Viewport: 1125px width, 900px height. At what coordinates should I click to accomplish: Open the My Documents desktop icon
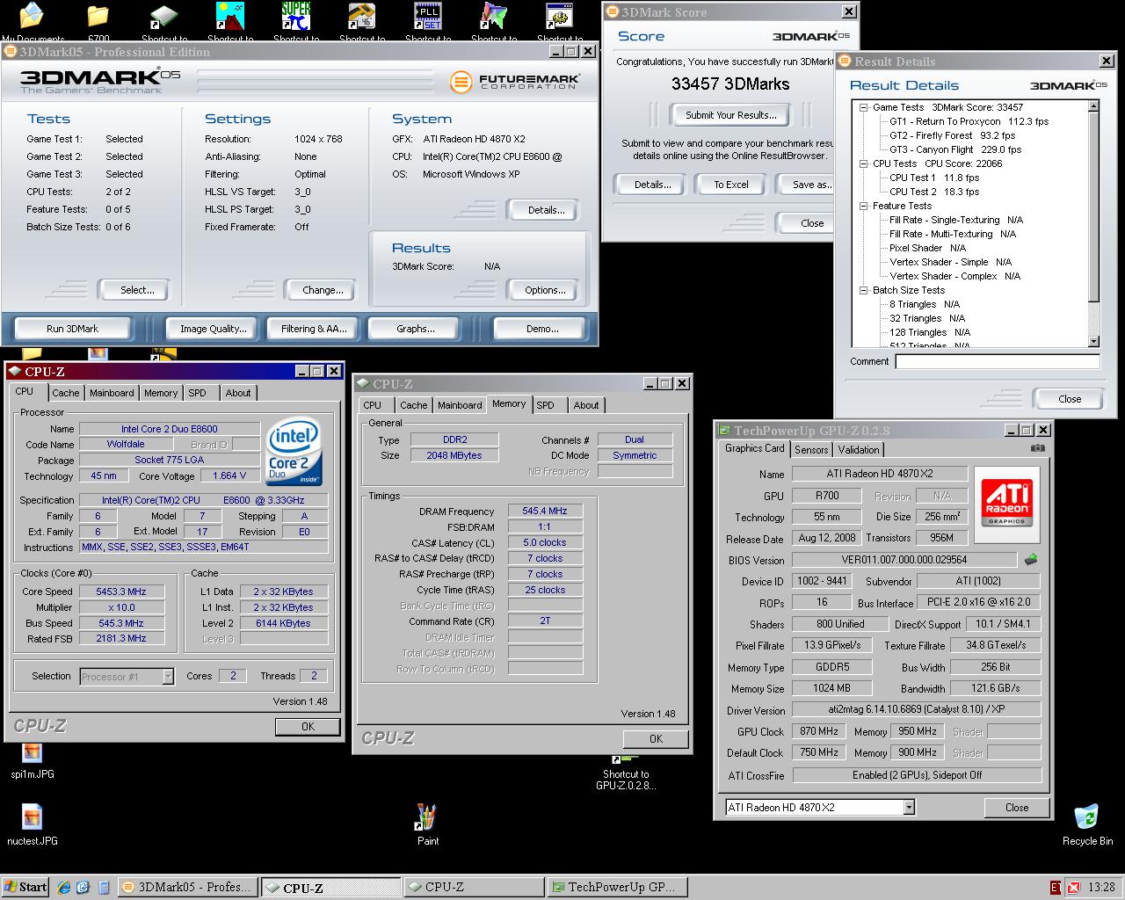[32, 19]
